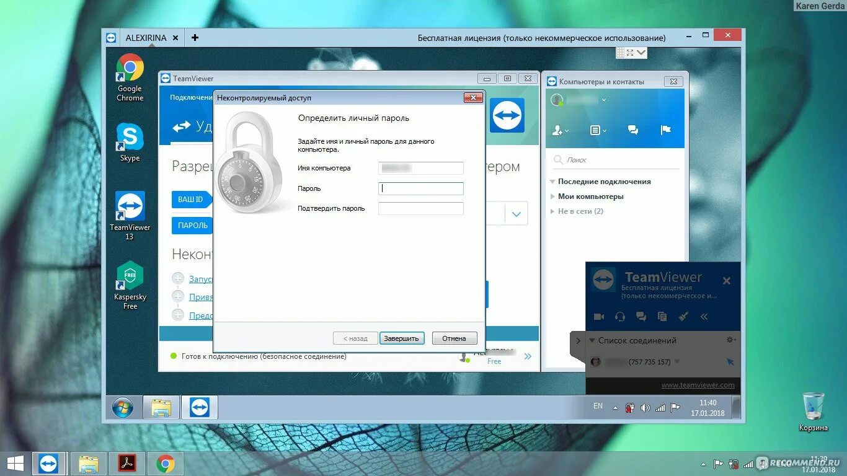The image size is (847, 476).
Task: Open the Подключение menu in TeamViewer window
Action: 191,97
